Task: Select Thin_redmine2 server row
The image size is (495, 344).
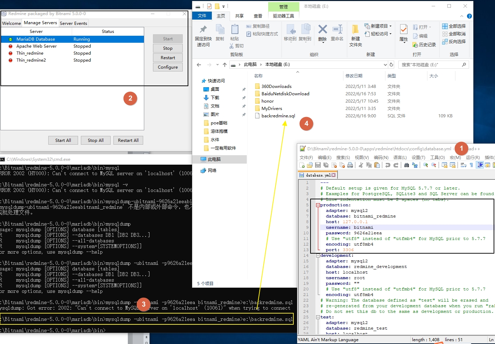Action: 72,60
